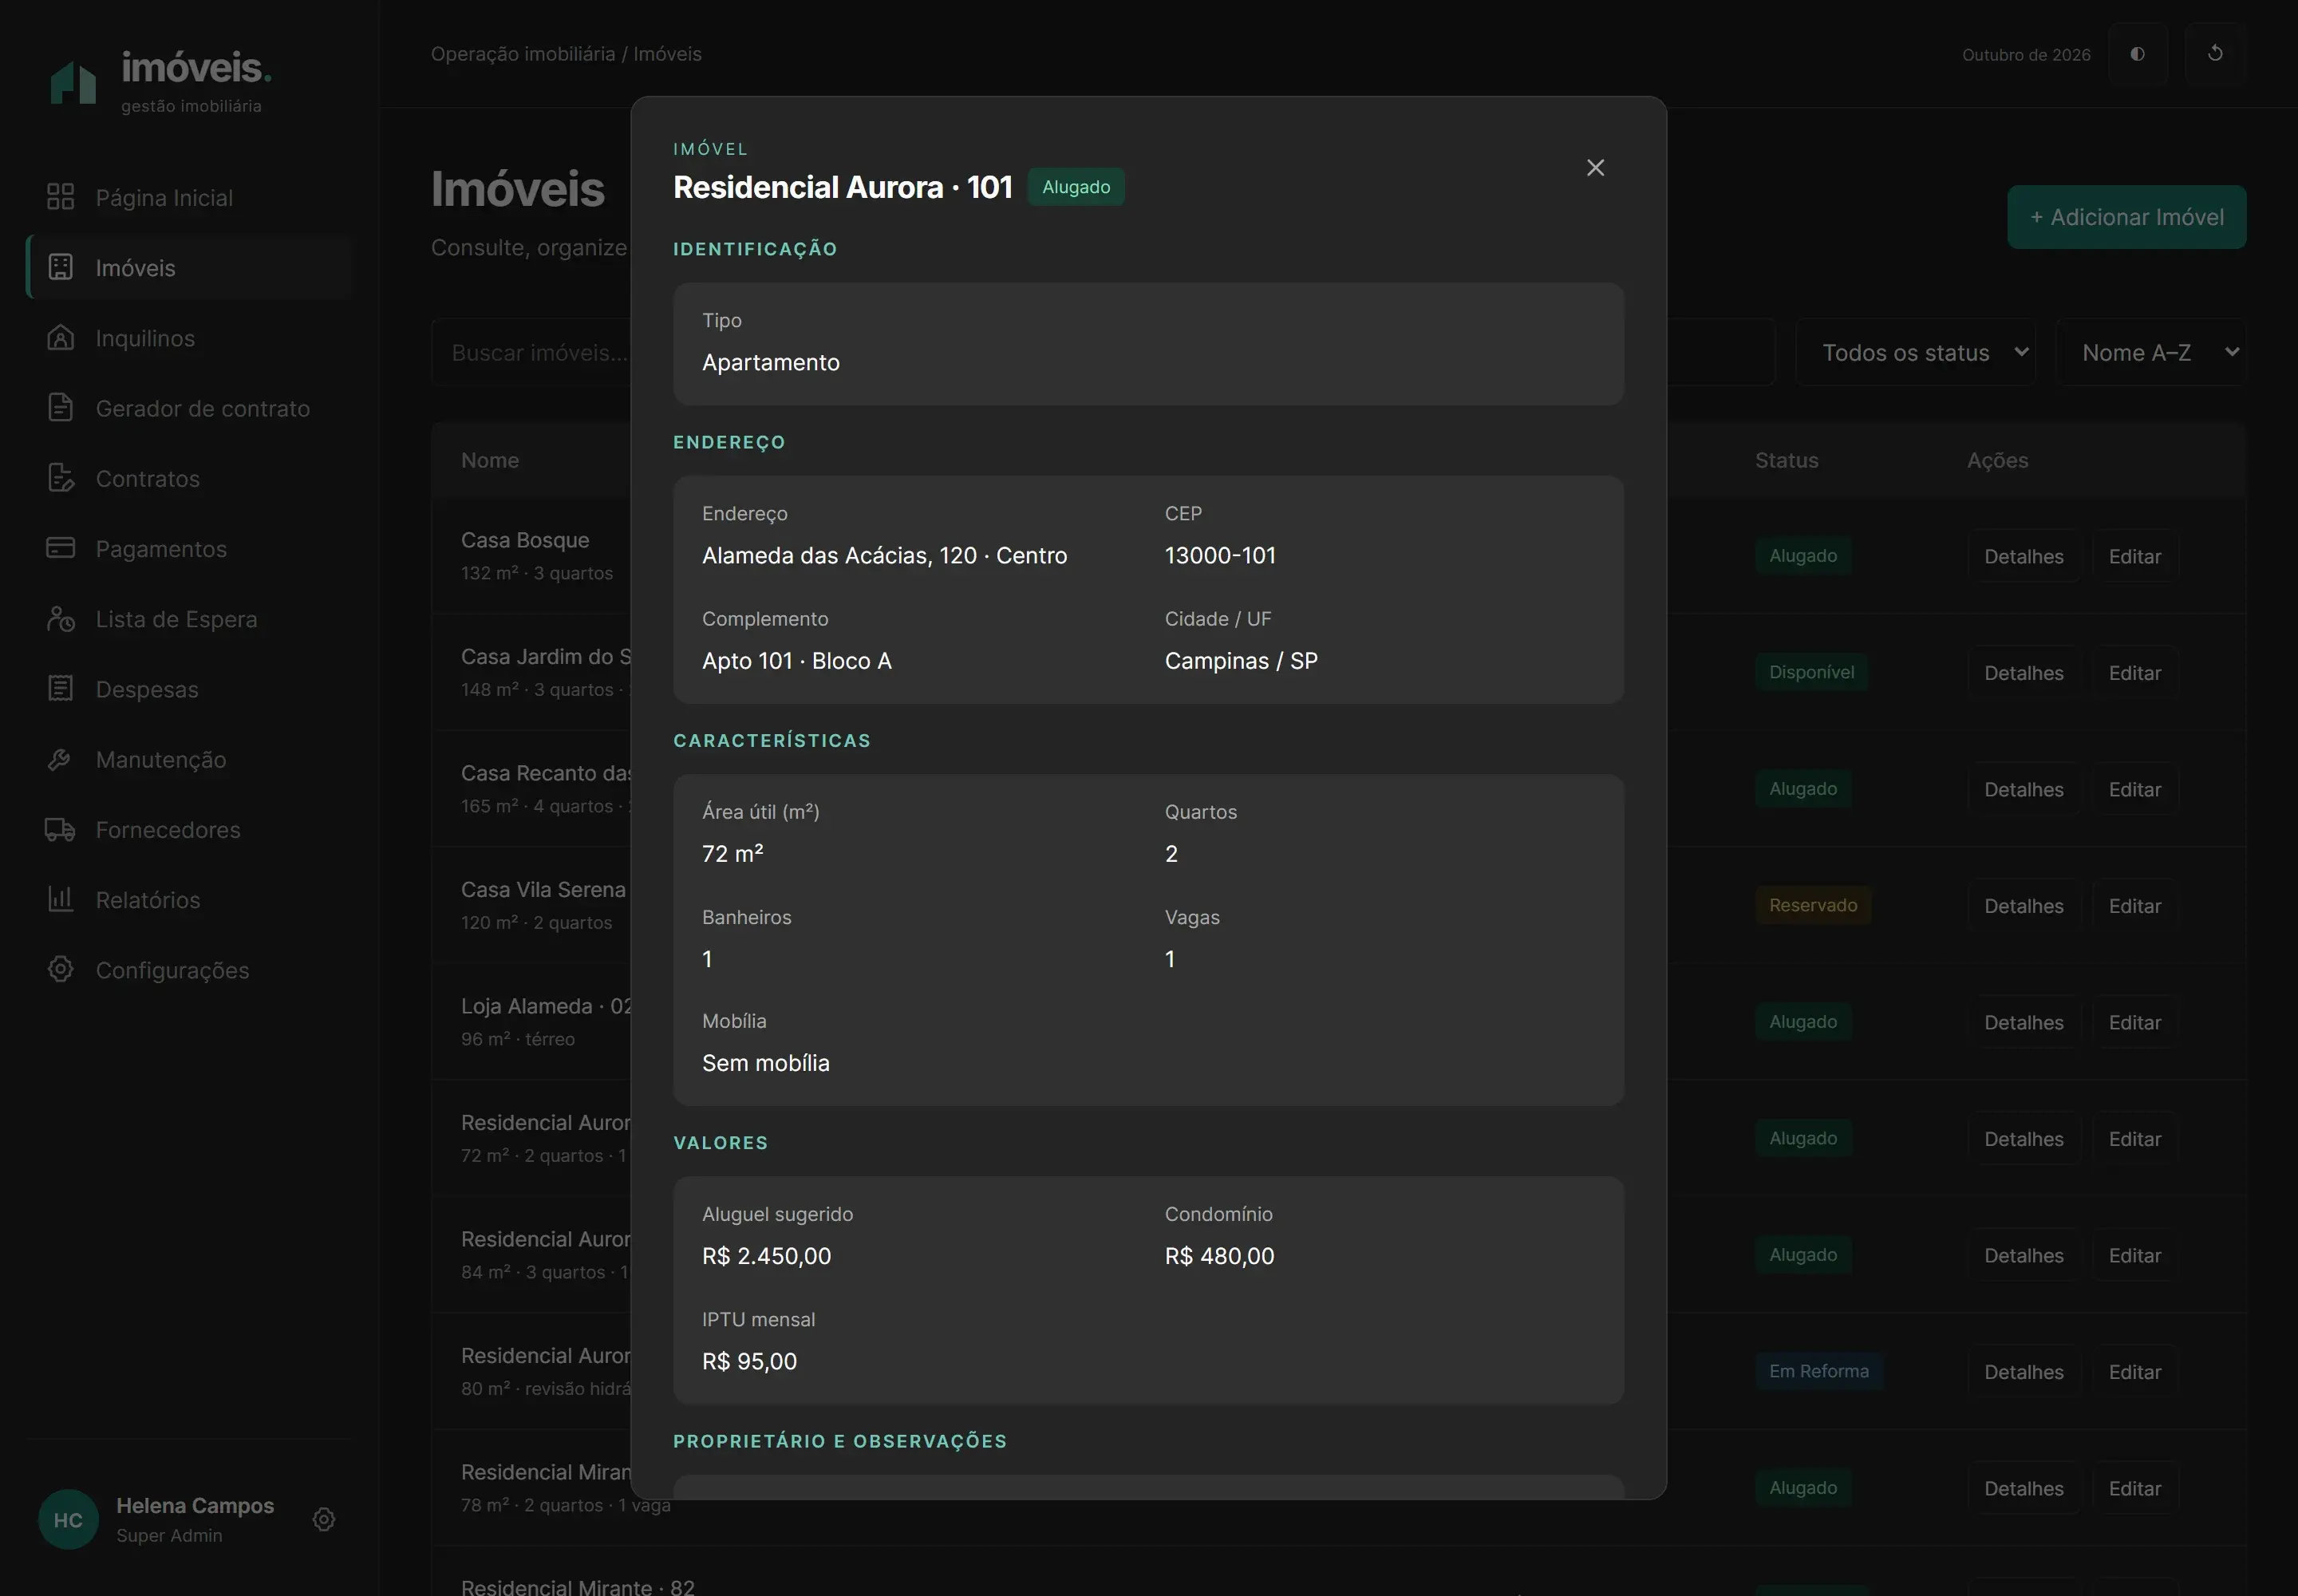Click the Alameda das Acácias address value
This screenshot has width=2298, height=1596.
884,555
